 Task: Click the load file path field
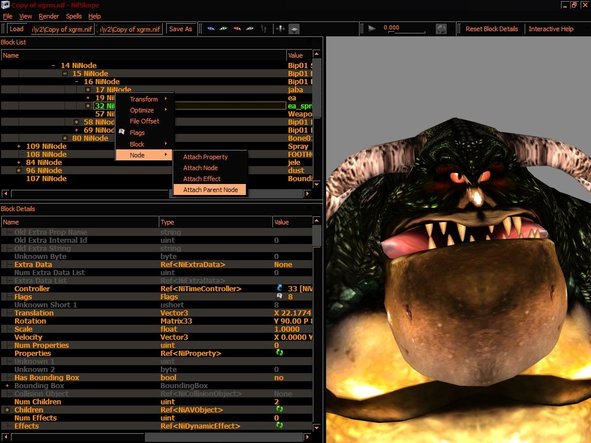point(62,29)
